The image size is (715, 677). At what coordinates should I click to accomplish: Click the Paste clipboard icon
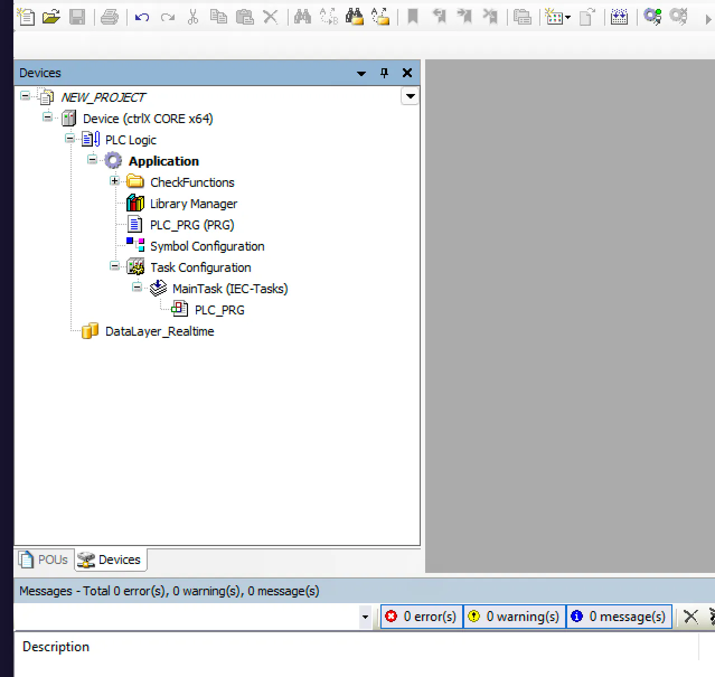tap(244, 17)
